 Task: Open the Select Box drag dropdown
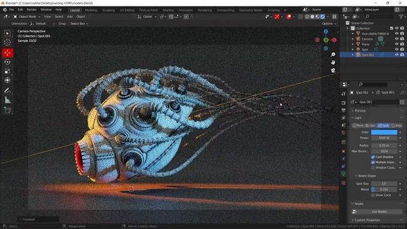pos(79,24)
